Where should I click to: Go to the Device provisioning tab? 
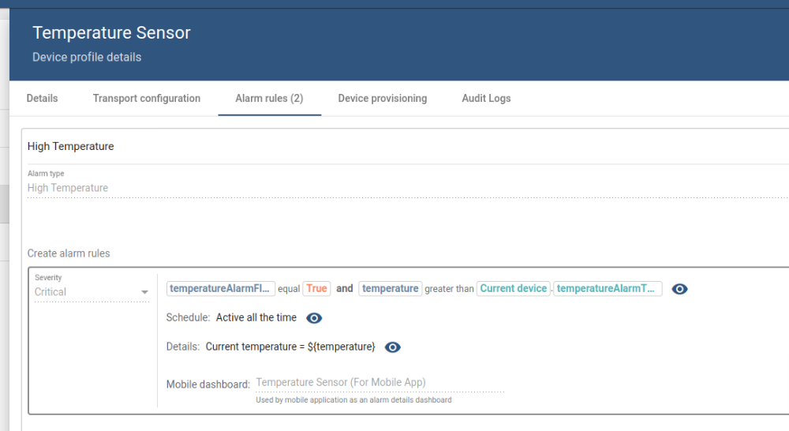point(383,99)
